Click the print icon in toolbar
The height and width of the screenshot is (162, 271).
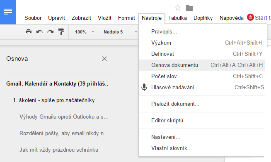coord(29,32)
